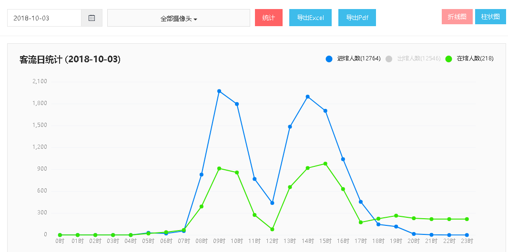
Task: Click the 0时 x-axis label
Action: 60,241
